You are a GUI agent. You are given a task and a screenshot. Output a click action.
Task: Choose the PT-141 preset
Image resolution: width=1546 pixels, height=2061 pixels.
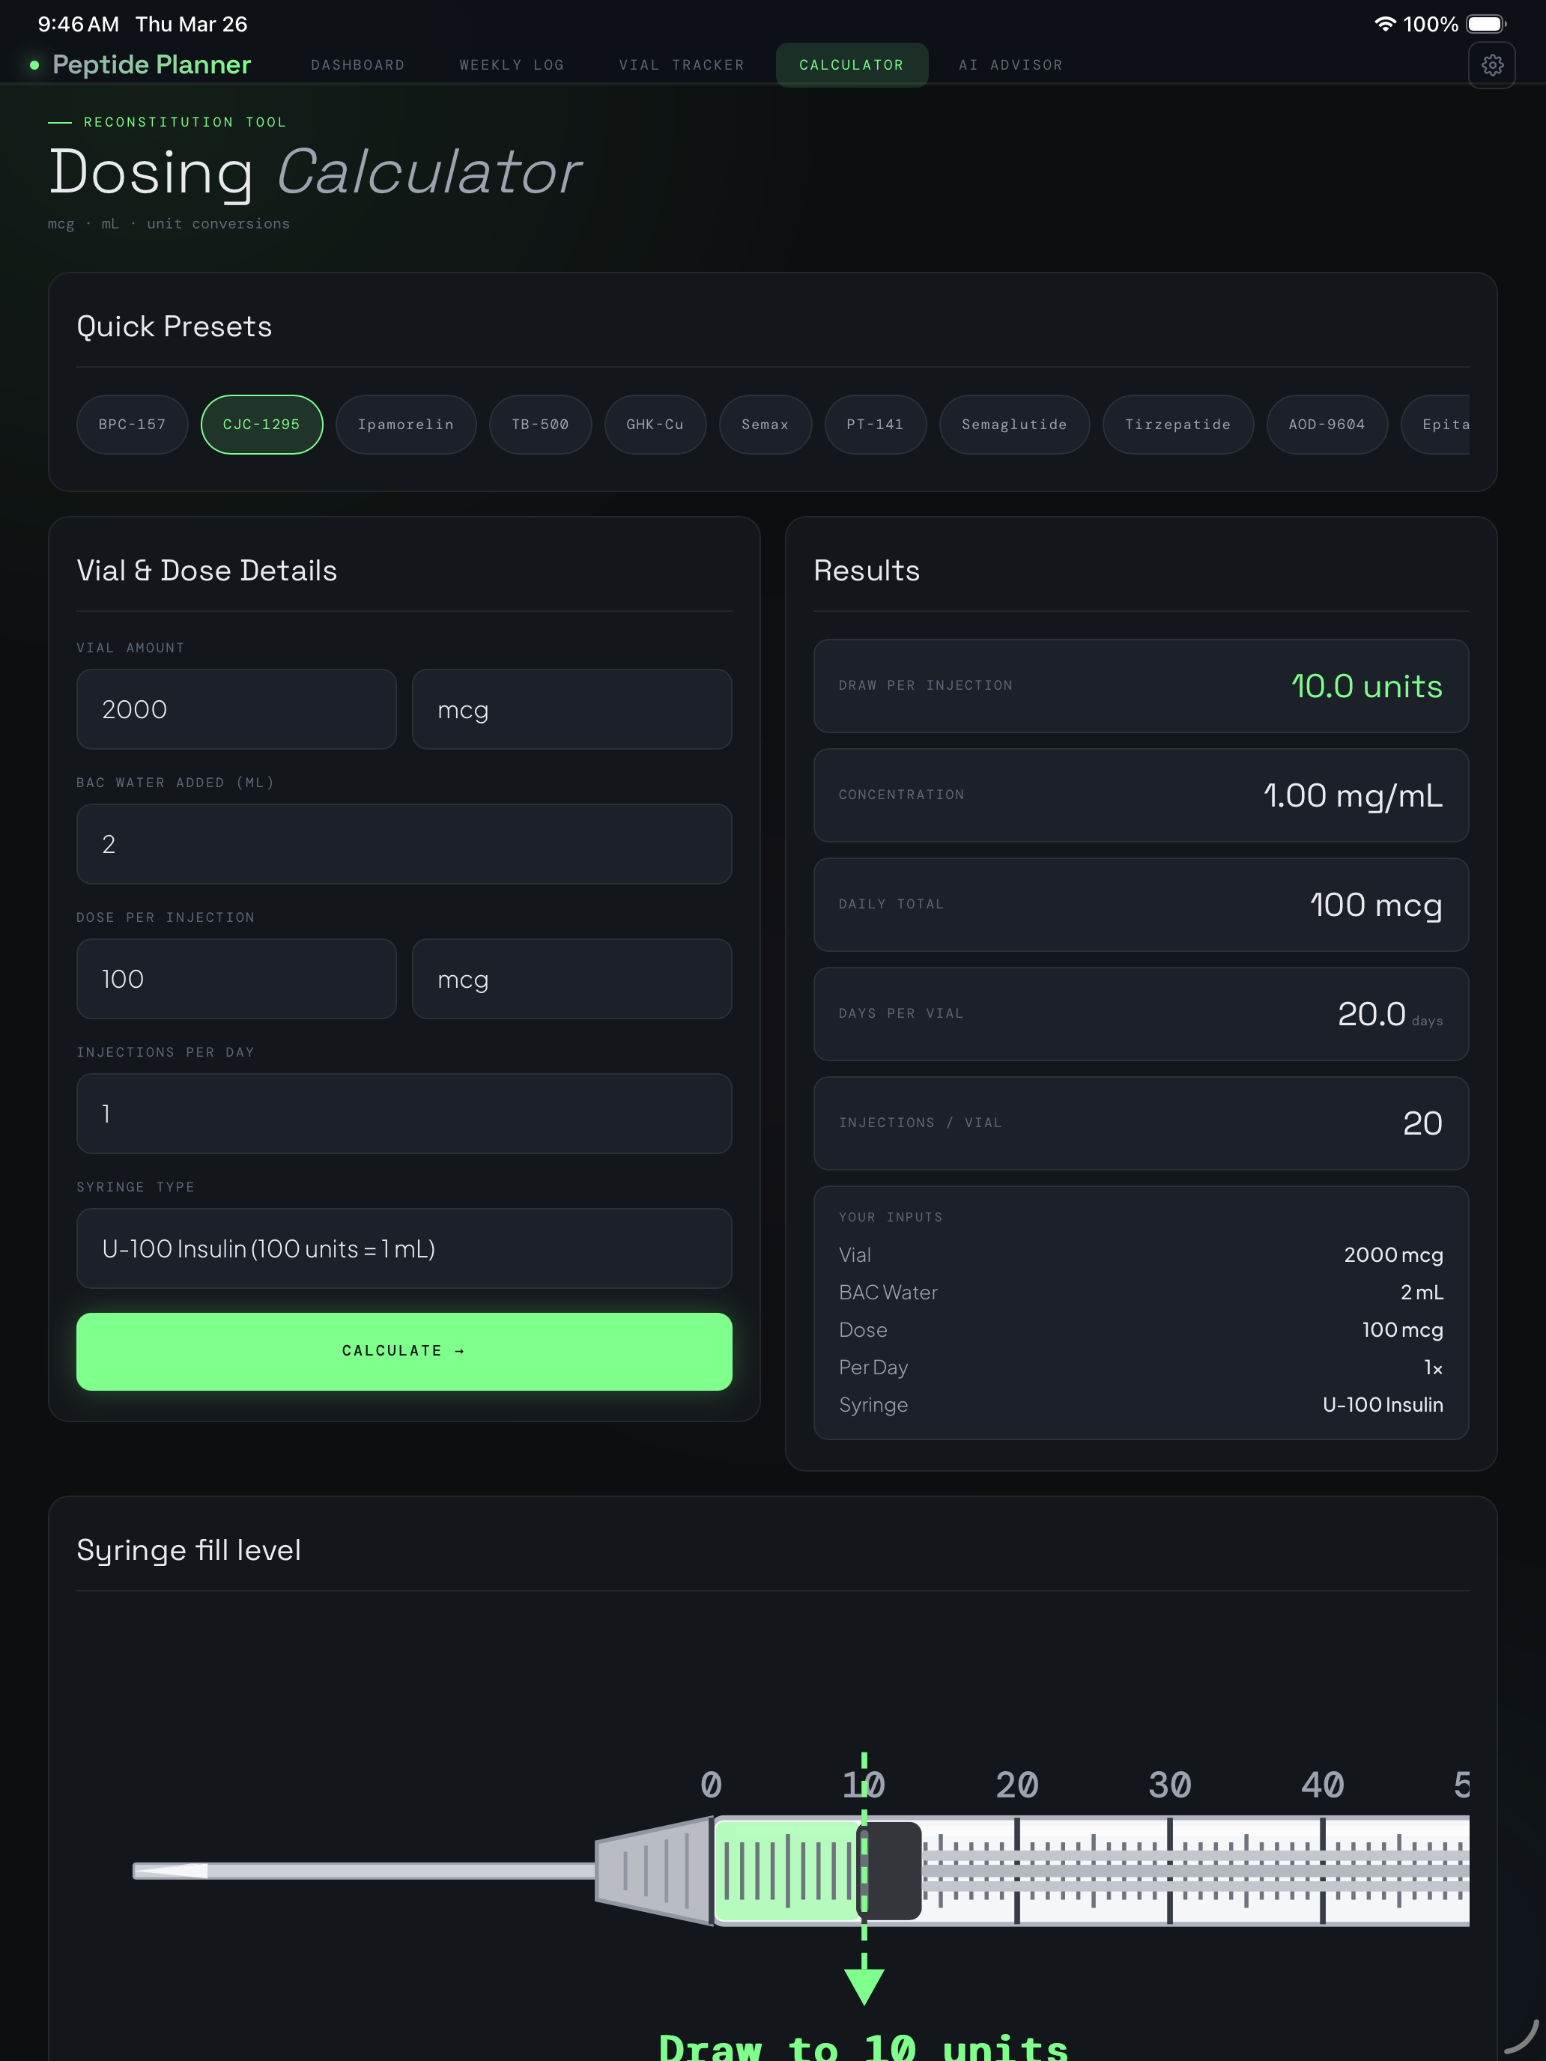click(x=875, y=425)
